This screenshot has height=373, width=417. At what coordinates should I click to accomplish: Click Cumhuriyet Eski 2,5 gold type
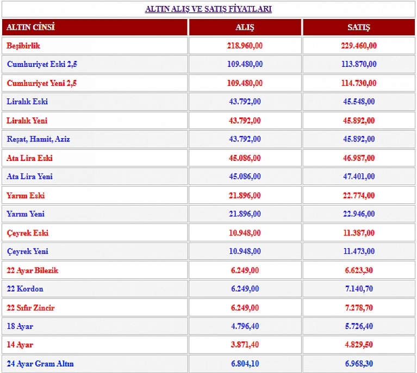click(42, 64)
